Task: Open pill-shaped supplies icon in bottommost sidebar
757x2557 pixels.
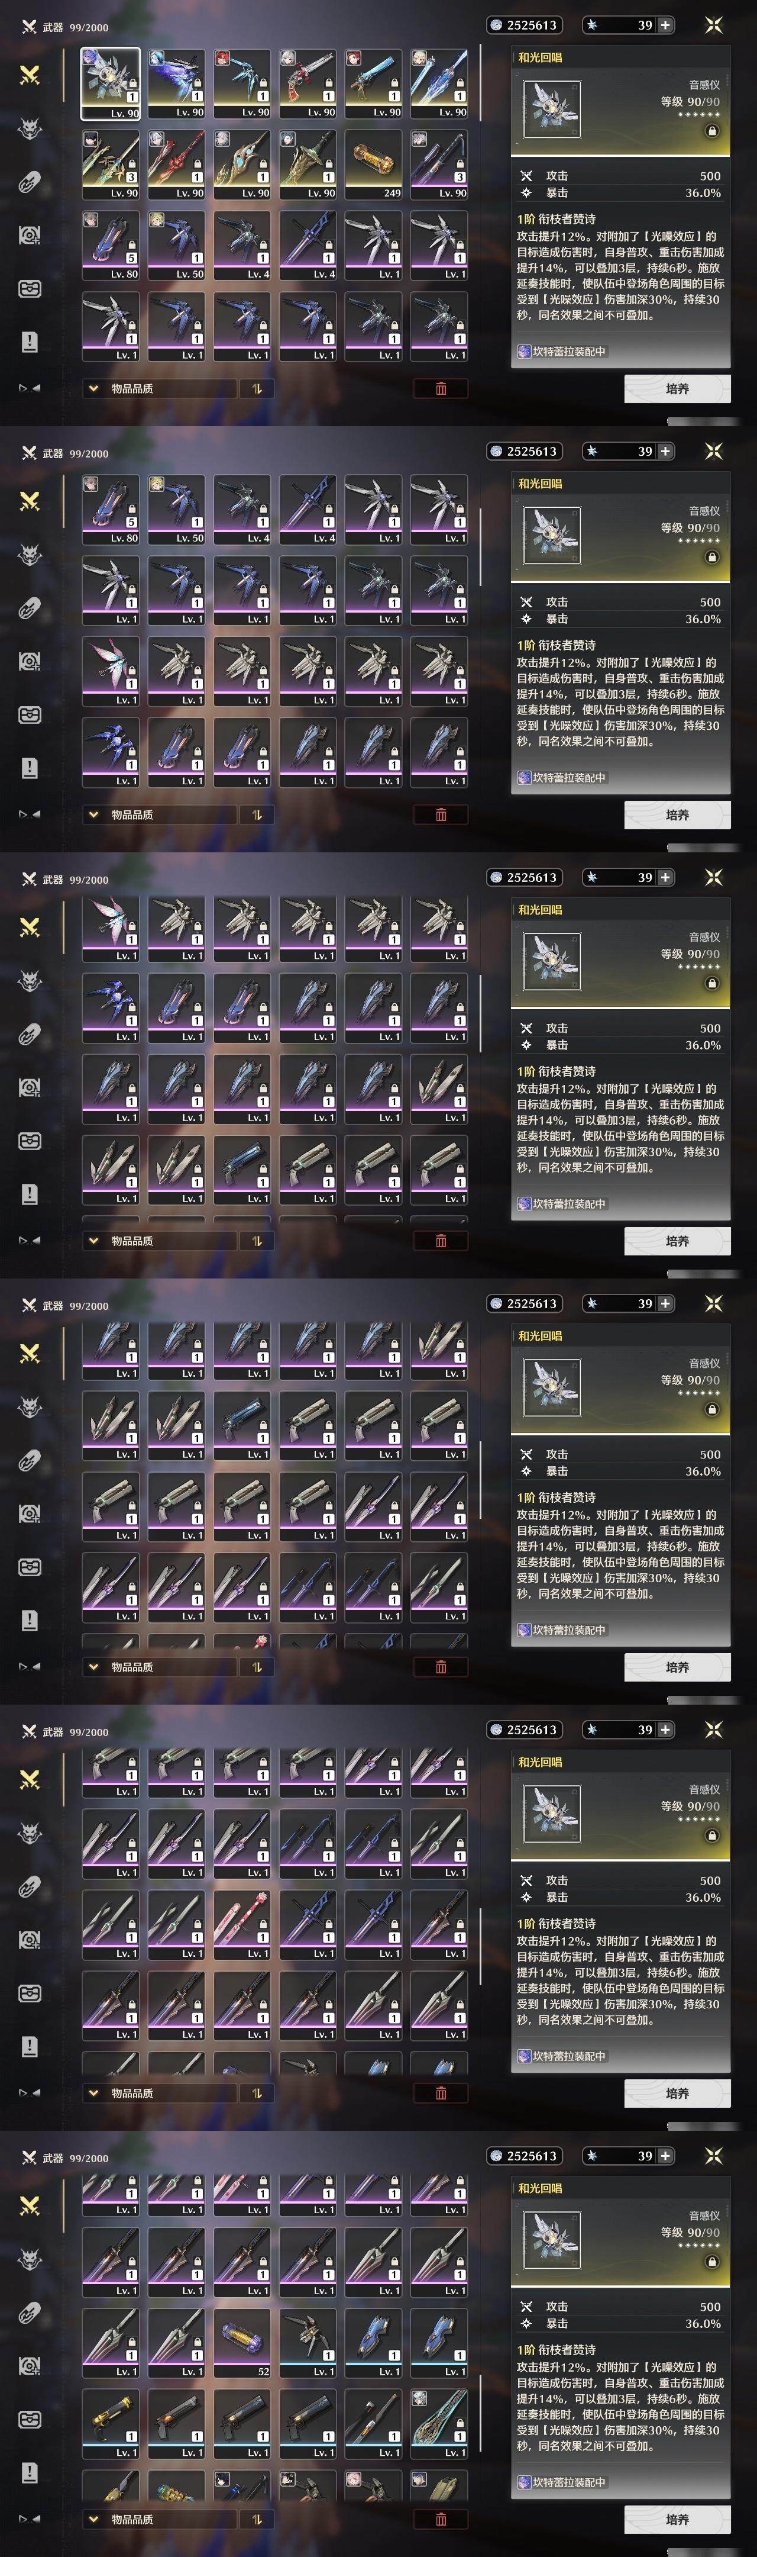Action: pos(30,2313)
